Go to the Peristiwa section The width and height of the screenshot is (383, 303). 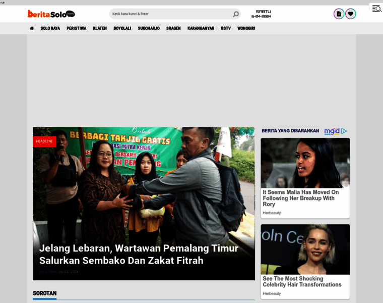point(77,28)
